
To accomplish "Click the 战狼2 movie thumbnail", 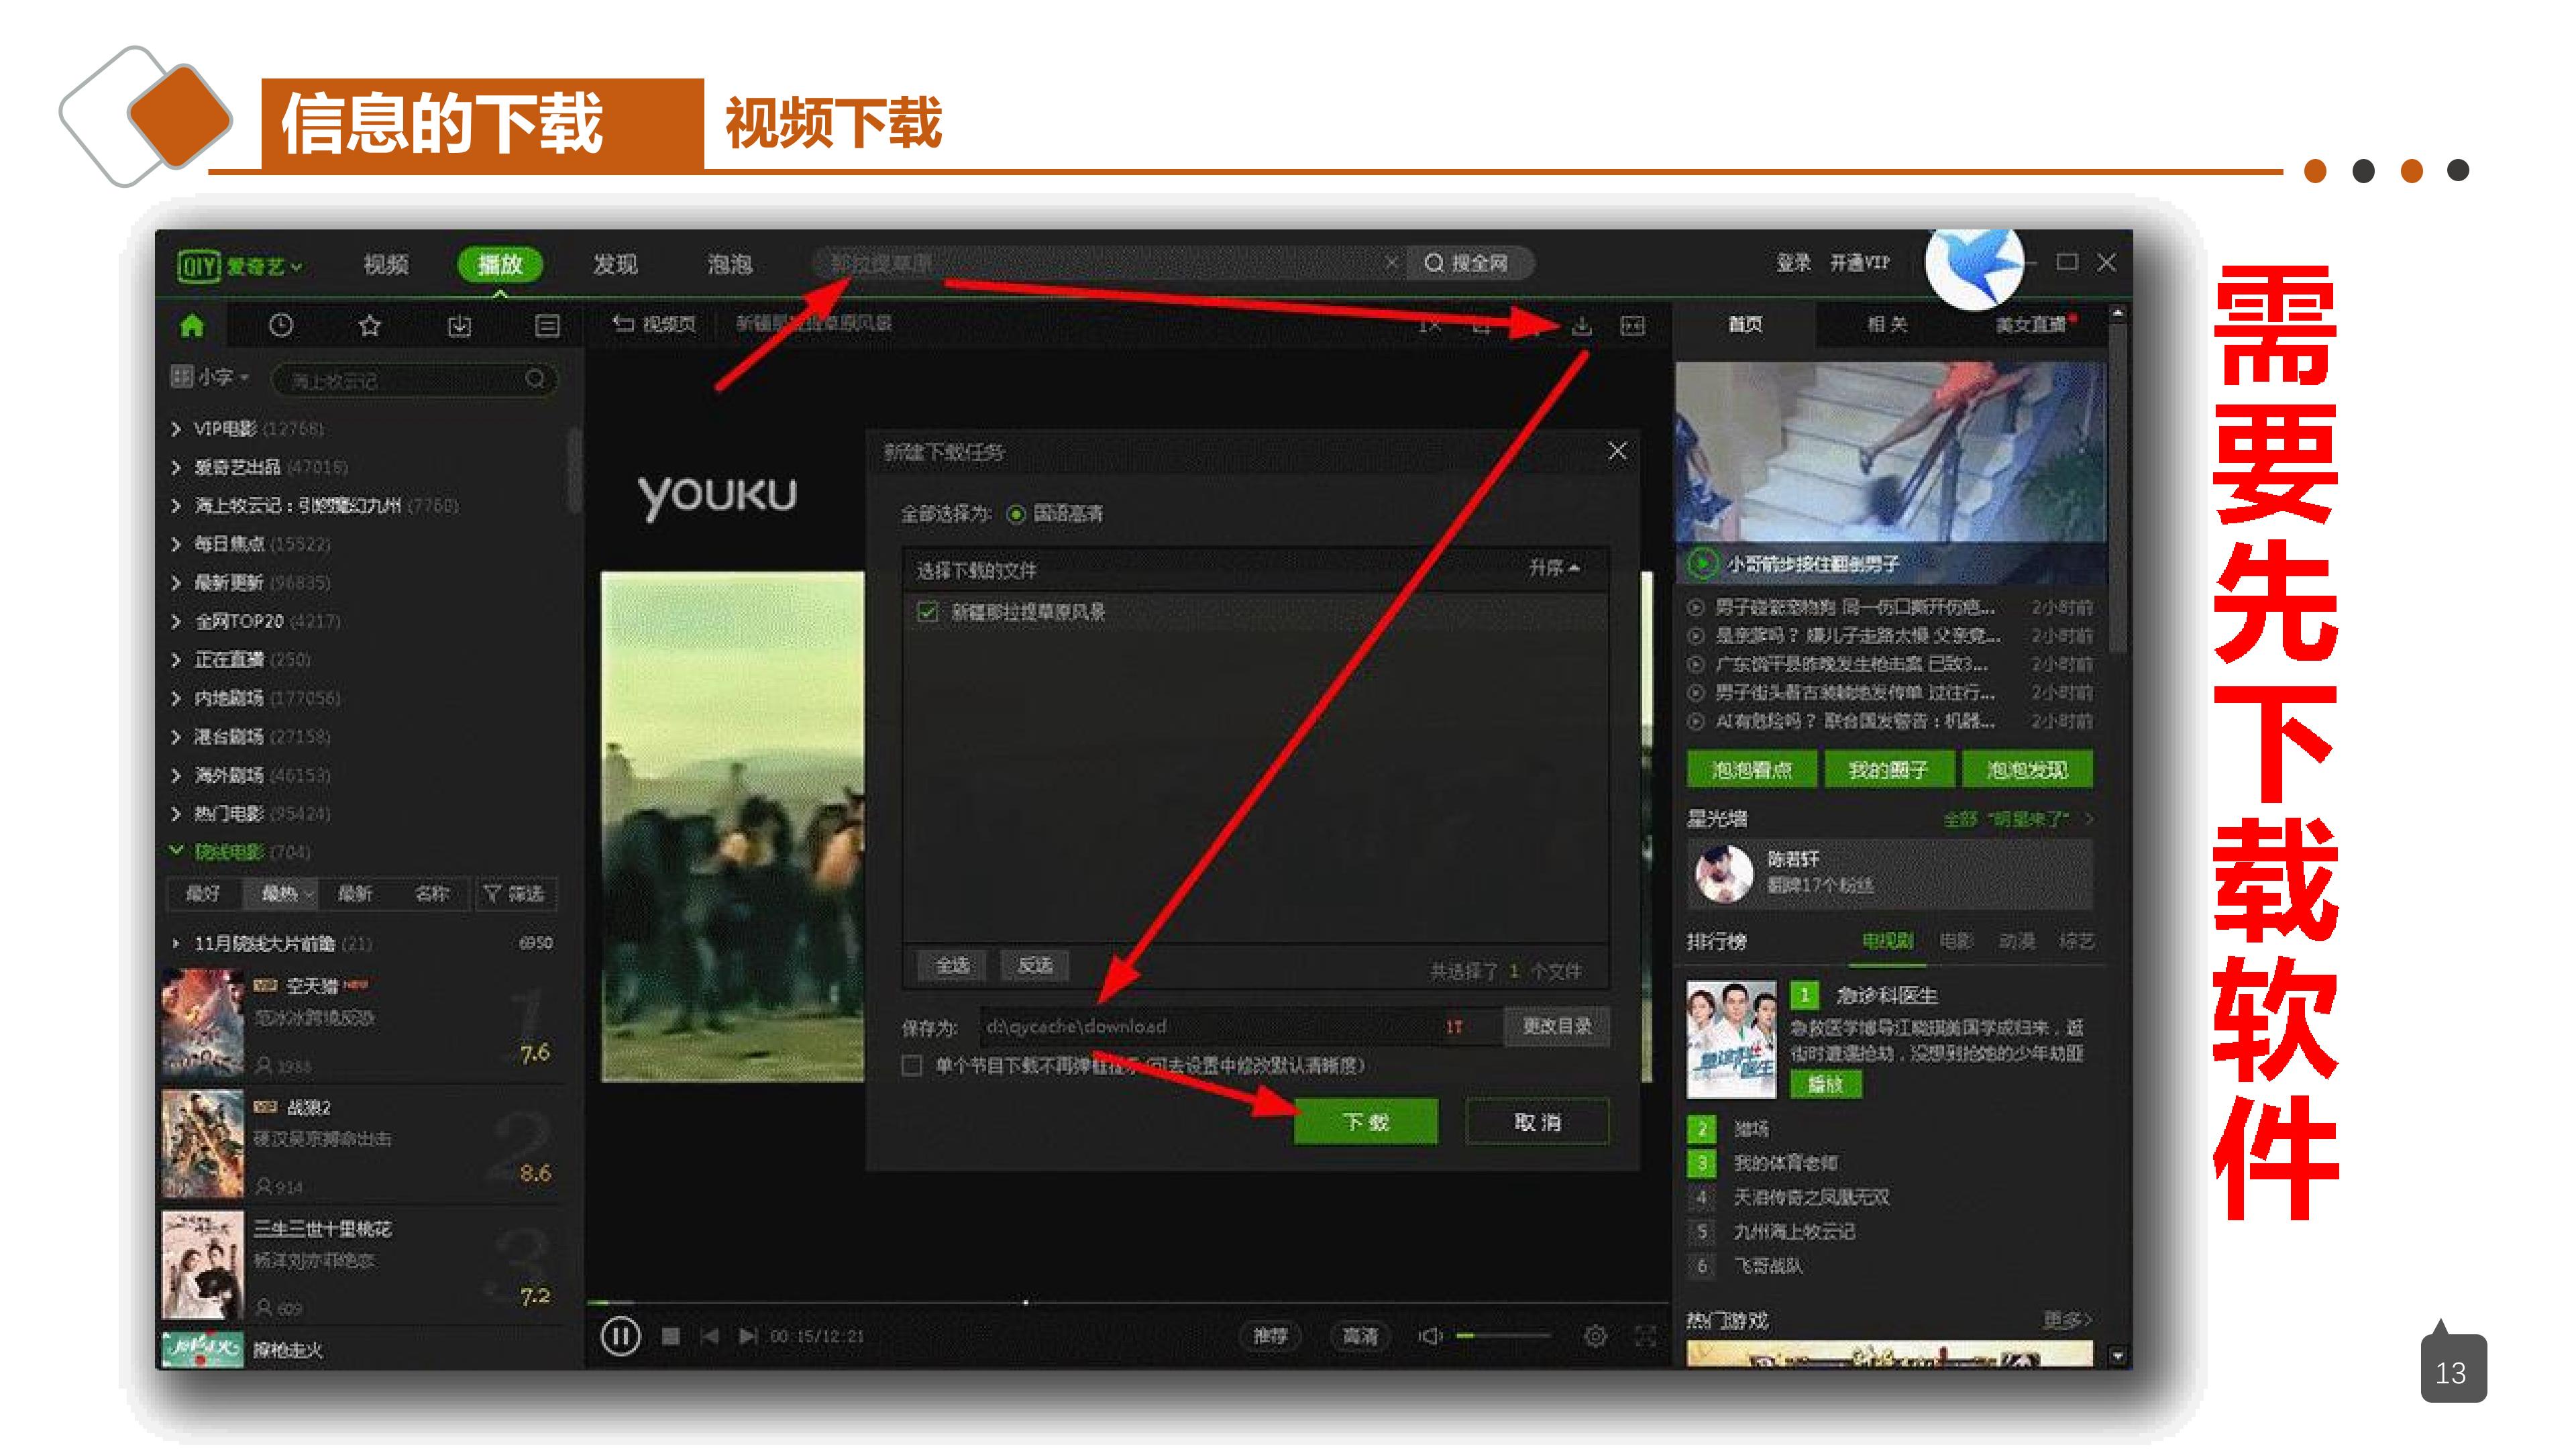I will 203,1144.
